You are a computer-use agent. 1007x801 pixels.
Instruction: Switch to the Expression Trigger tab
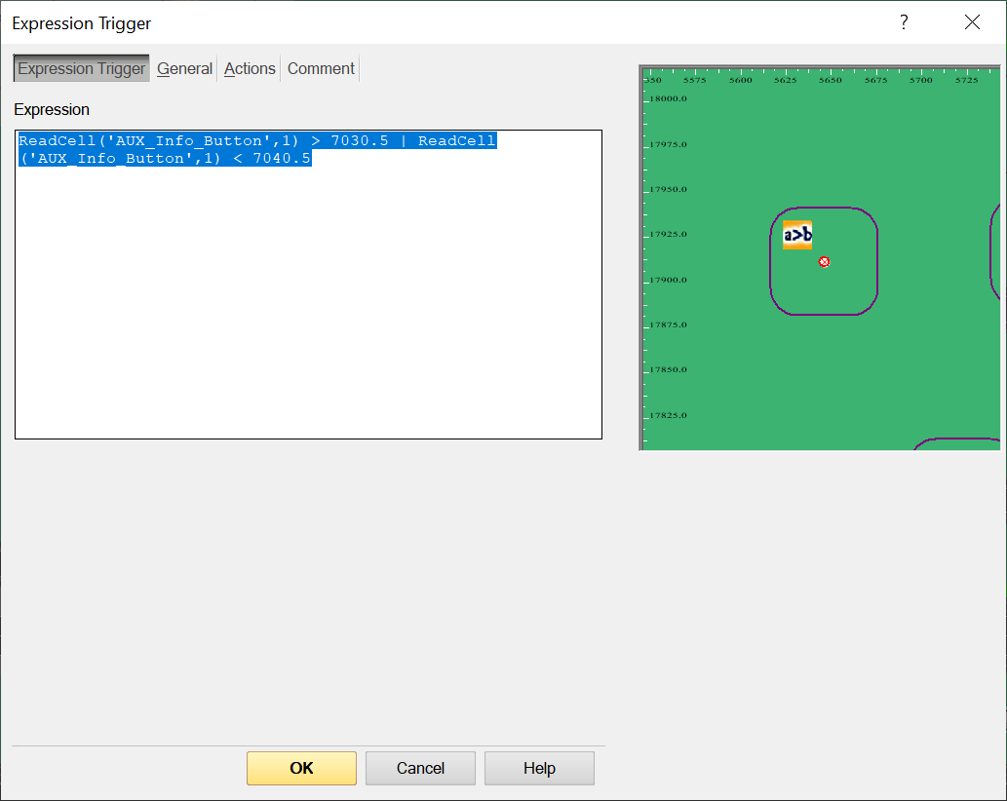(82, 68)
